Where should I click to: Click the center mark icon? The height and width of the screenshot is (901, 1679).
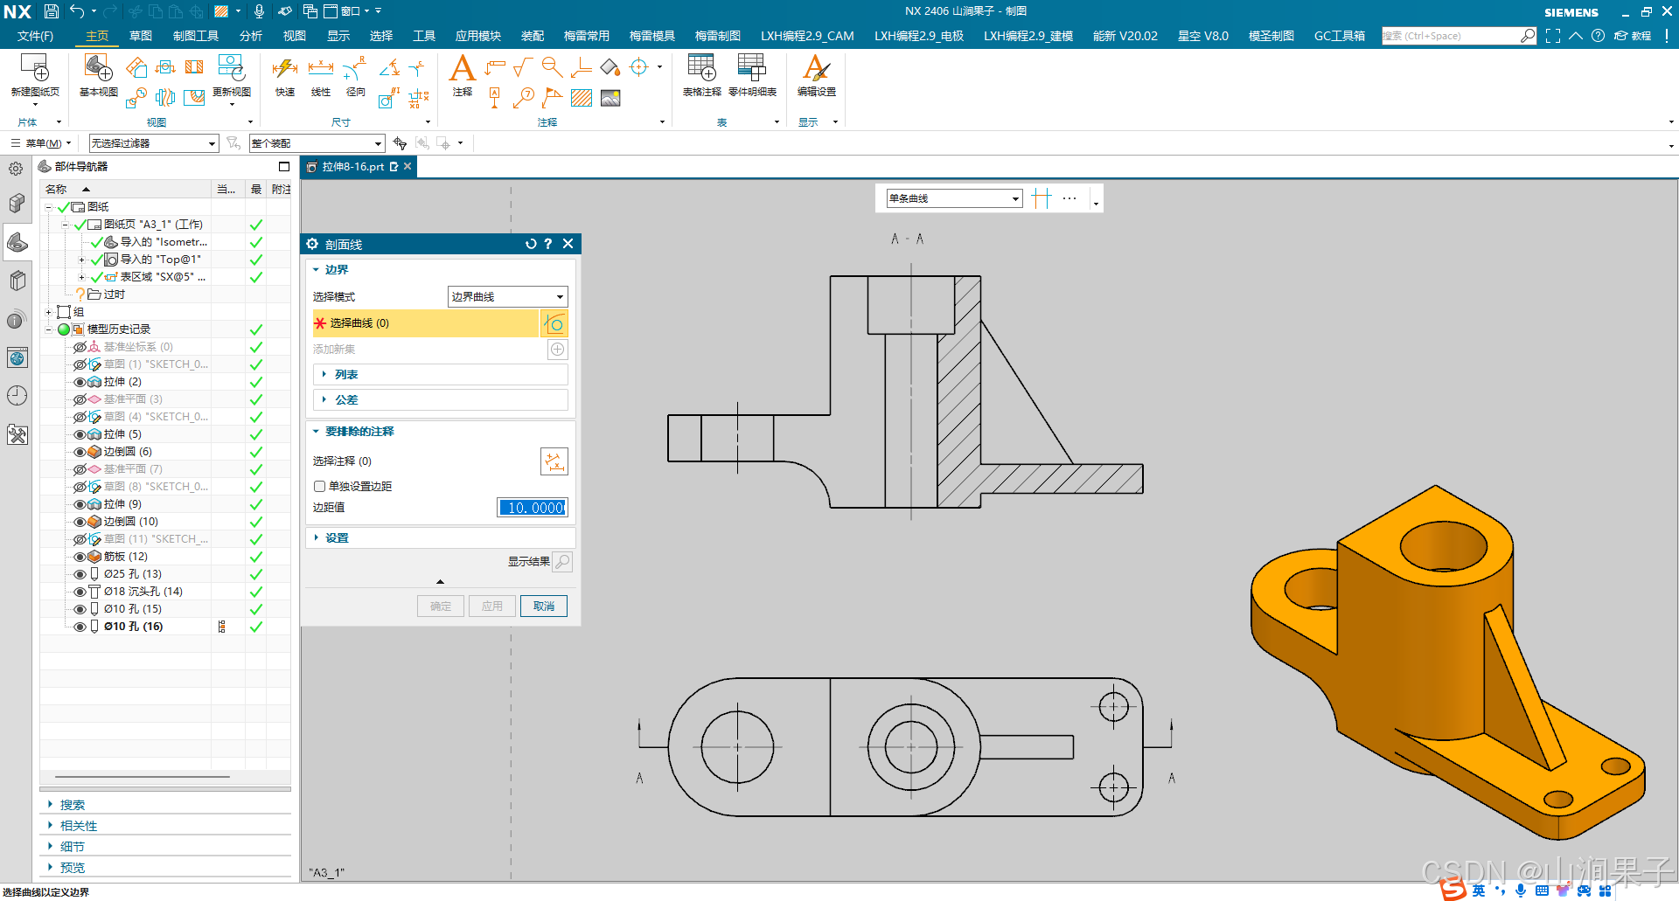point(639,67)
